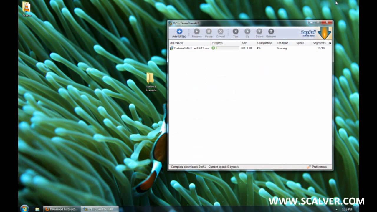Click the Starting est. time value
Screen dimensions: 377x212
282,48
